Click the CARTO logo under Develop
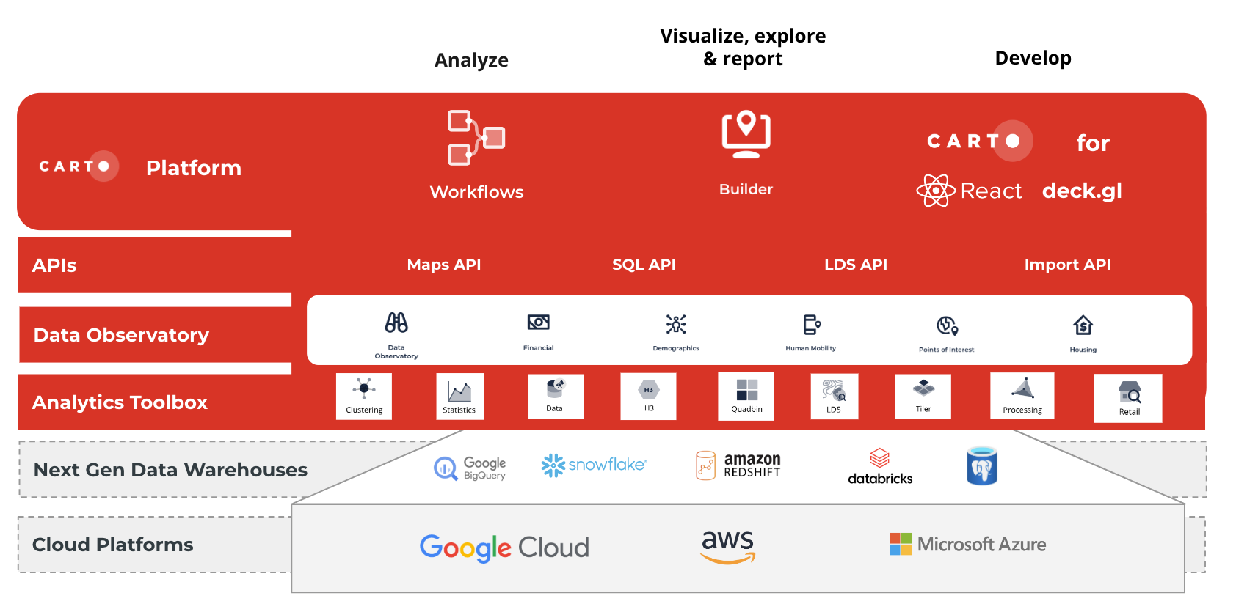The width and height of the screenshot is (1236, 604). point(980,141)
